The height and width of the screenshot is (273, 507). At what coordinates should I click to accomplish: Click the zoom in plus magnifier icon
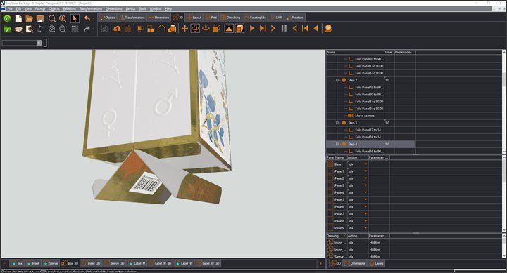click(x=63, y=19)
